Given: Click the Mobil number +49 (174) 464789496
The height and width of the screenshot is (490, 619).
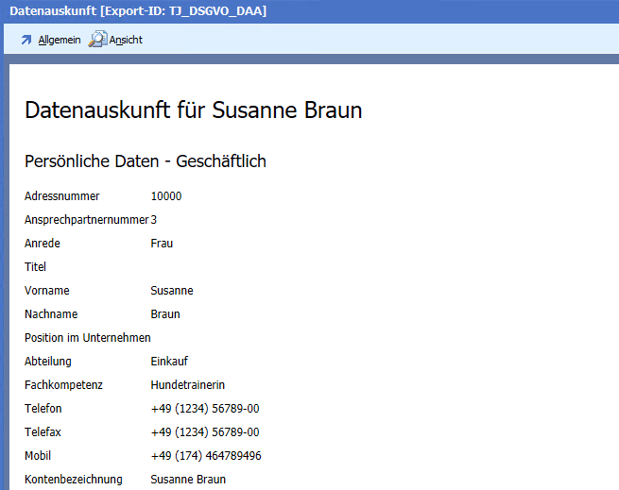Looking at the screenshot, I should (x=205, y=456).
